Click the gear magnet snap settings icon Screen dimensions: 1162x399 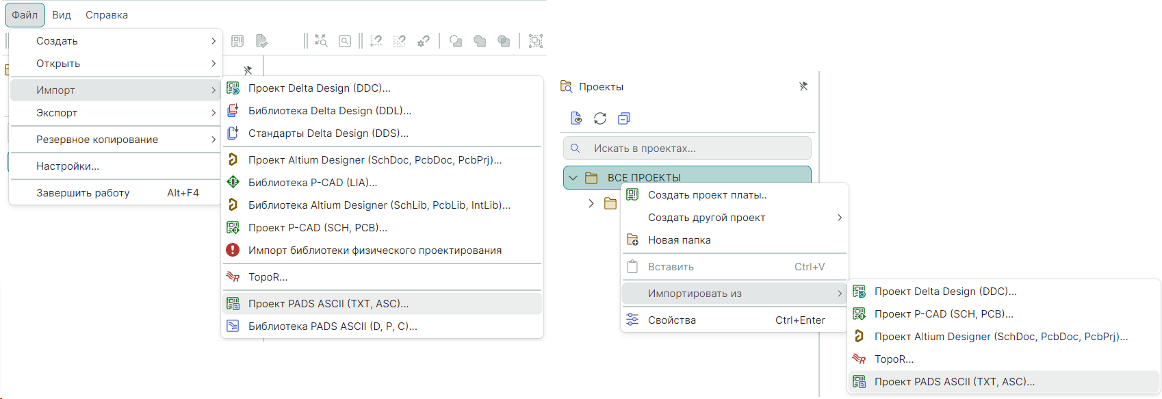click(424, 41)
